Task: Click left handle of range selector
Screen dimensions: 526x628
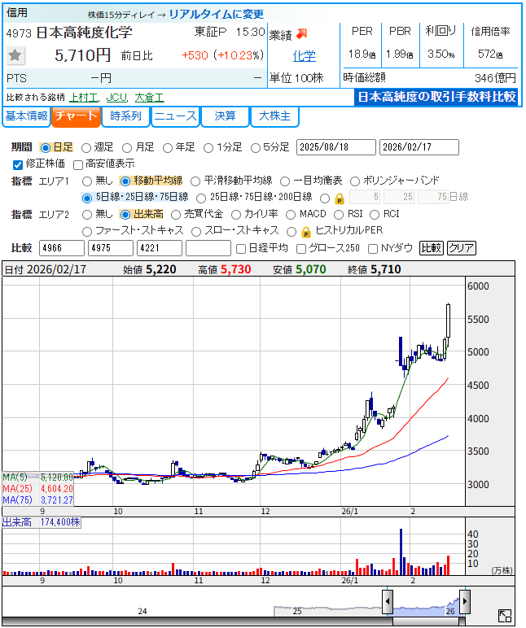Action: (x=388, y=601)
